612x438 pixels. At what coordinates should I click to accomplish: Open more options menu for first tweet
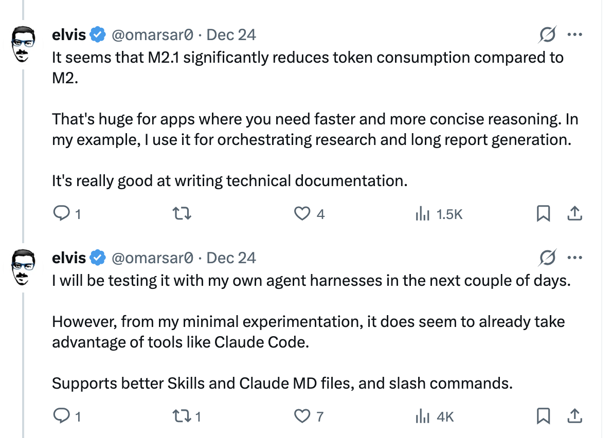[574, 35]
